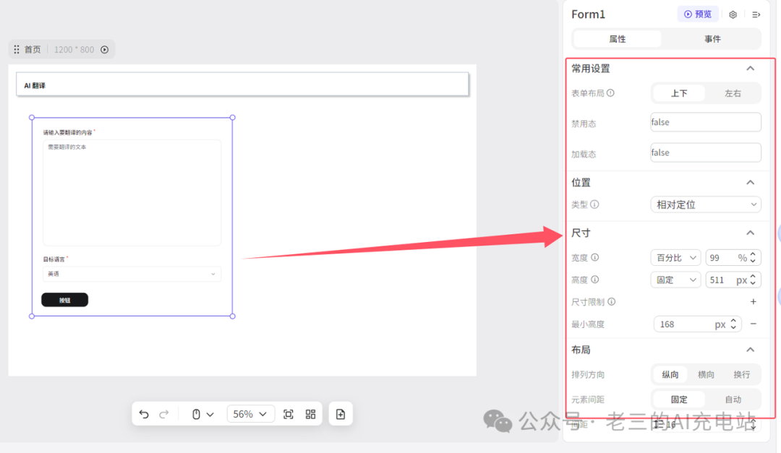Select 纵向 arrangement direction
The image size is (781, 453).
(x=670, y=374)
